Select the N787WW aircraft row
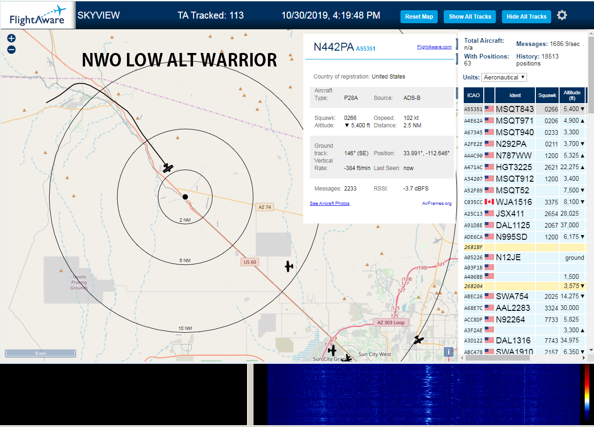This screenshot has width=594, height=427. pos(525,156)
